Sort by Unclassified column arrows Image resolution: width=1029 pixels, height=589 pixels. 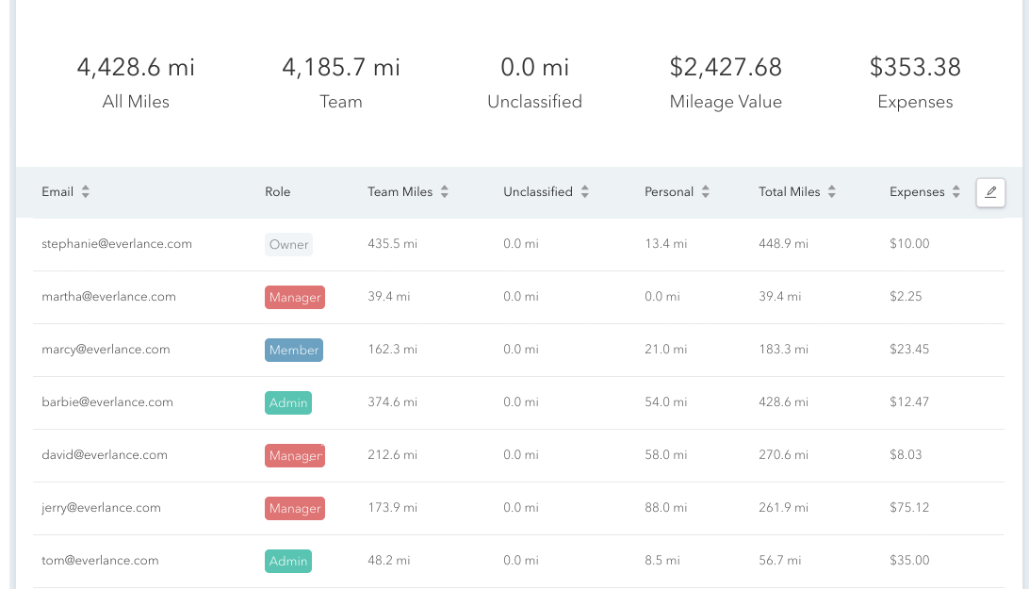coord(585,192)
